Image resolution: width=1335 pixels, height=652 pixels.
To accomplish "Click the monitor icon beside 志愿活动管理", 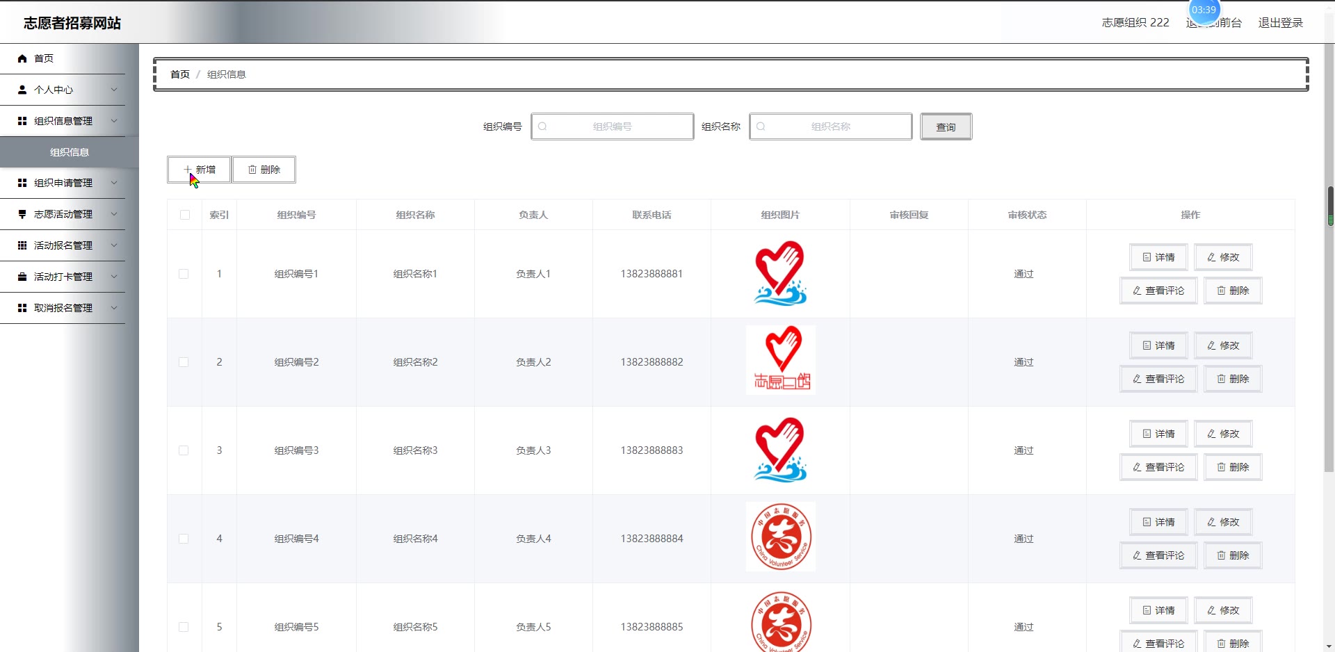I will 22,214.
